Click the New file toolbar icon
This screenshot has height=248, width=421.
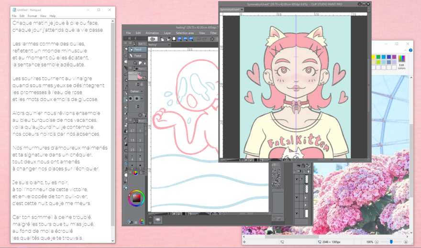163,39
